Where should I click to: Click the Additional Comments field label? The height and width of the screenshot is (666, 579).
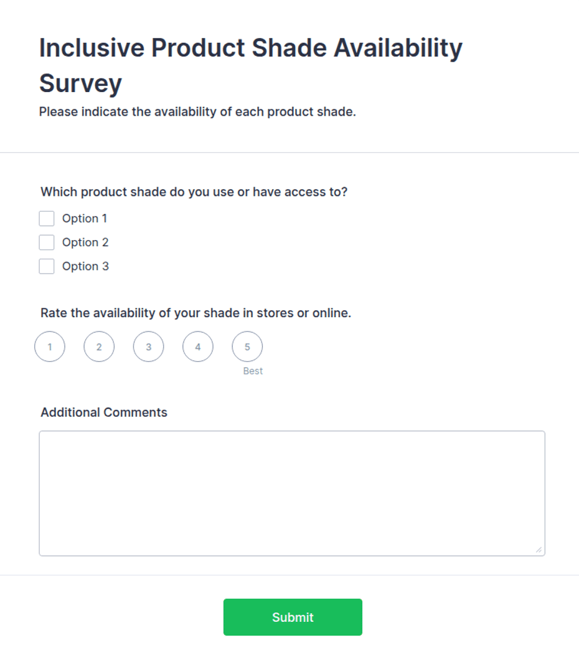click(104, 412)
